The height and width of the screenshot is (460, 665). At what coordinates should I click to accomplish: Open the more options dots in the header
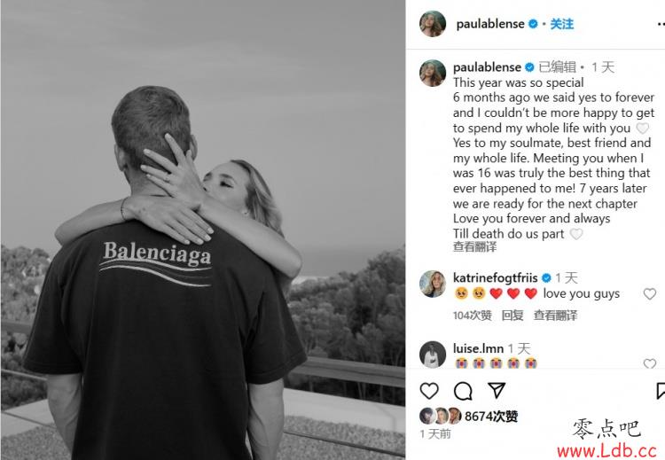661,24
